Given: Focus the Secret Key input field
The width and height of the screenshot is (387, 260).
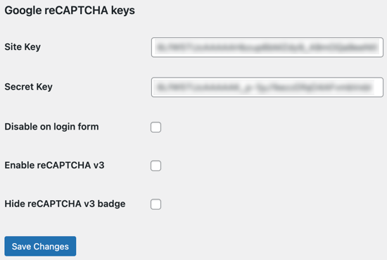Looking at the screenshot, I should pyautogui.click(x=267, y=87).
